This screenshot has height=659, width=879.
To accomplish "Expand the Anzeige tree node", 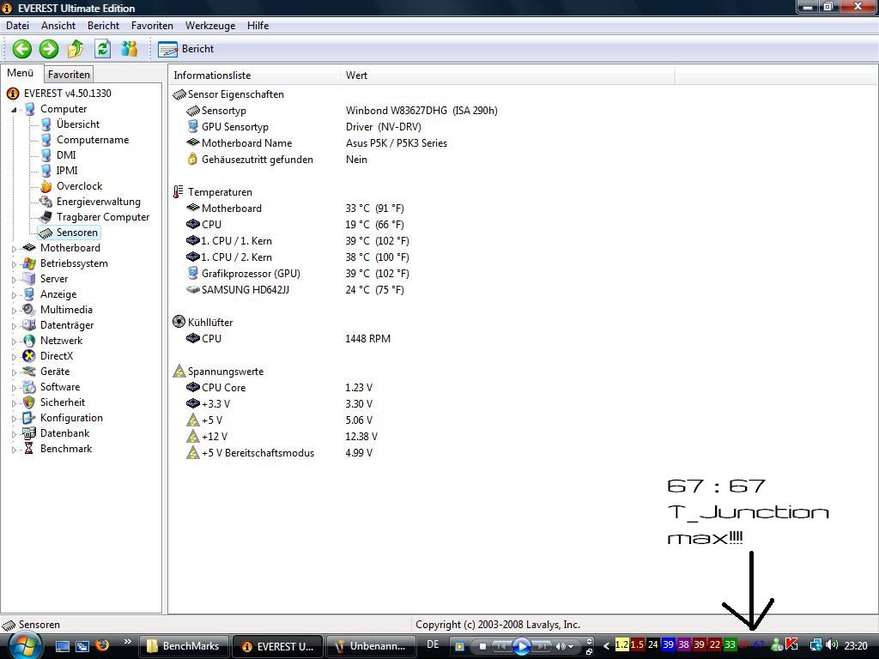I will coord(14,295).
